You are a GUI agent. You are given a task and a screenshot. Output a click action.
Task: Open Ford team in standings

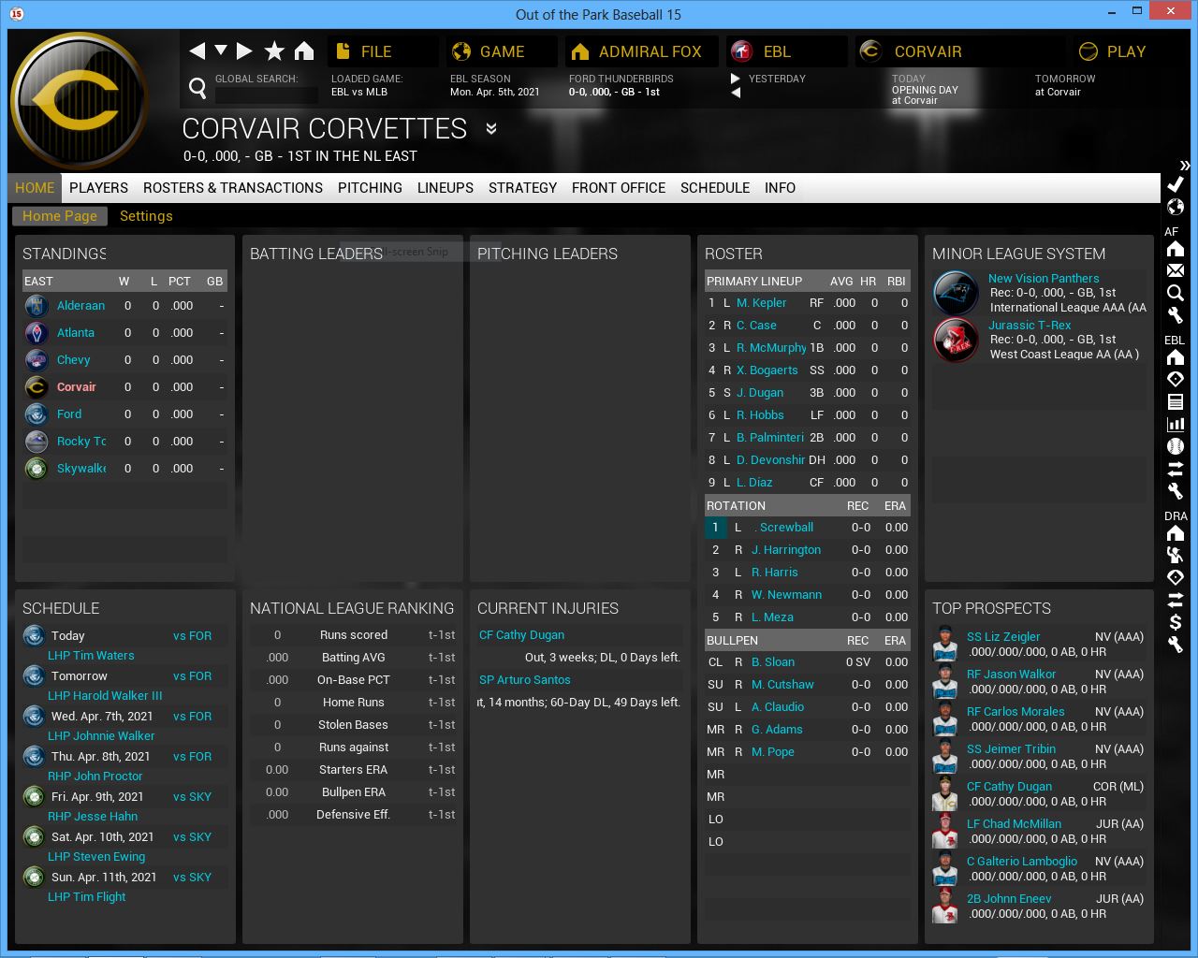pos(69,414)
